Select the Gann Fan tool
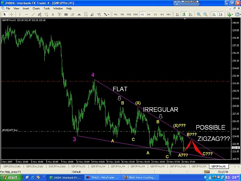241x181 pixels. click(x=92, y=14)
